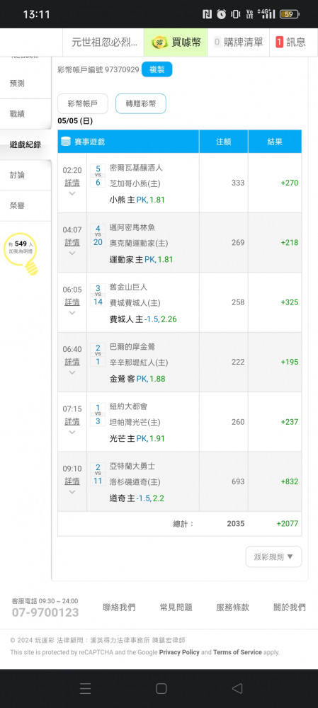Image resolution: width=318 pixels, height=708 pixels.
Task: Expand chevron under 06:05 game row
Action: click(x=72, y=312)
